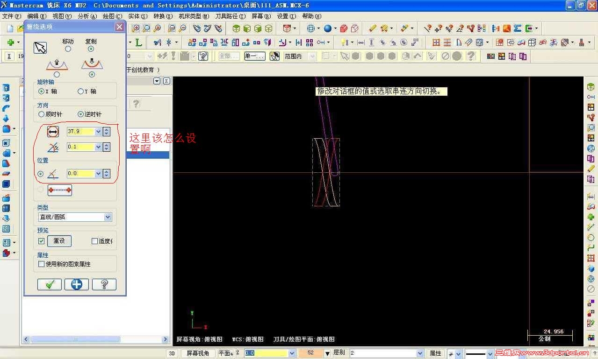
Task: Open the 文件 (File) menu
Action: coord(11,16)
